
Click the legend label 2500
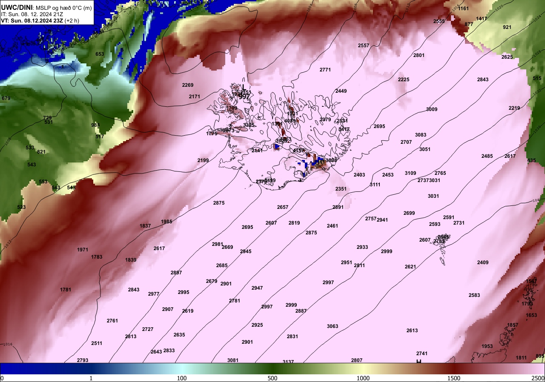point(539,378)
